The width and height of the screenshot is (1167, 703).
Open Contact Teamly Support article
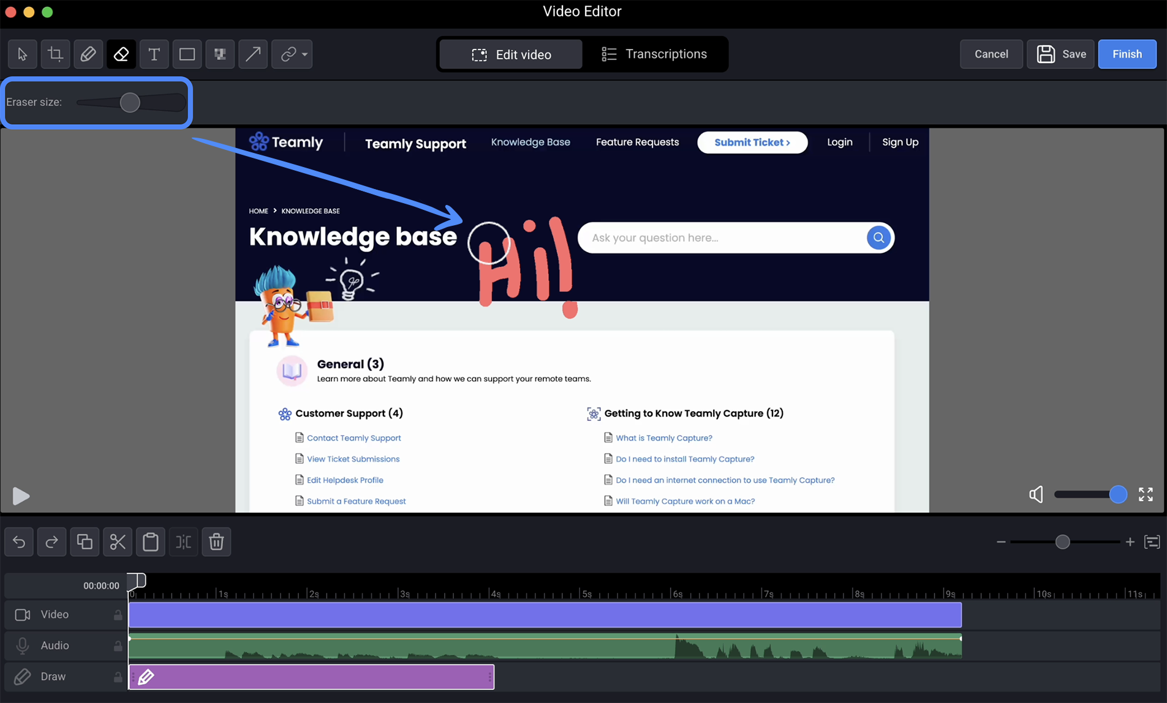pyautogui.click(x=353, y=438)
